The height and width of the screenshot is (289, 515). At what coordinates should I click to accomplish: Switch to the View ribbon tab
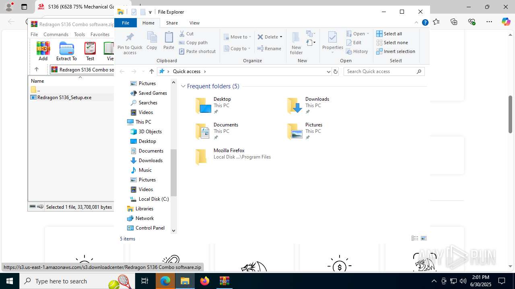coord(194,23)
